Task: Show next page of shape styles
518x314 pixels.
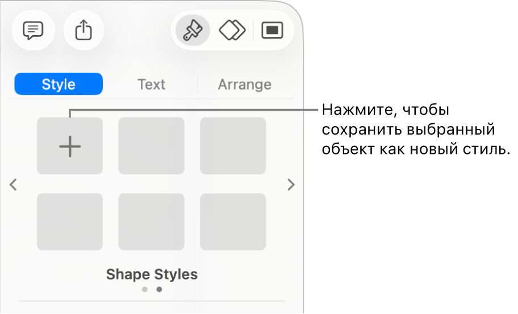Action: click(291, 185)
